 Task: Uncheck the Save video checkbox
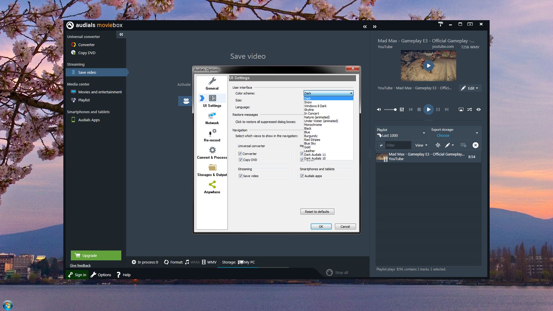[240, 176]
